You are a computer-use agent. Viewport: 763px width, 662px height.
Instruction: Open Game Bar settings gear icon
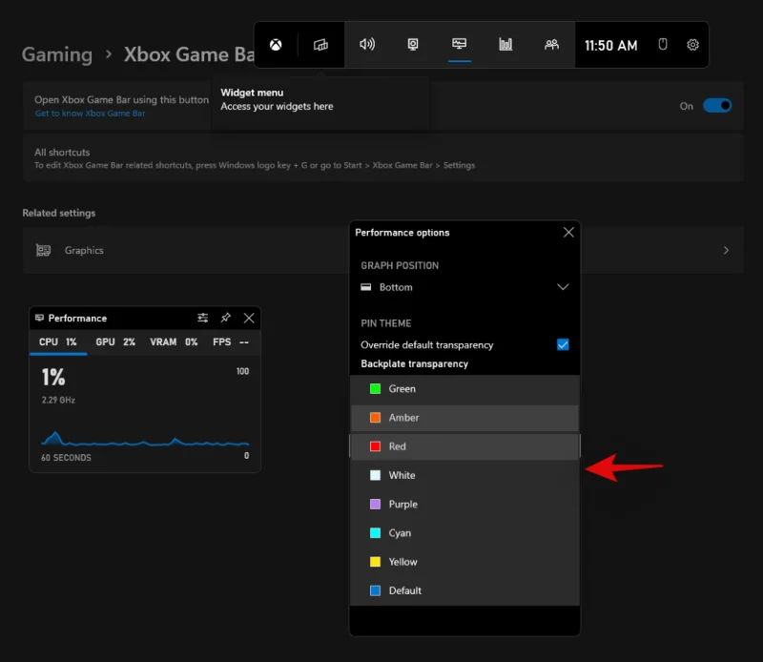click(692, 45)
